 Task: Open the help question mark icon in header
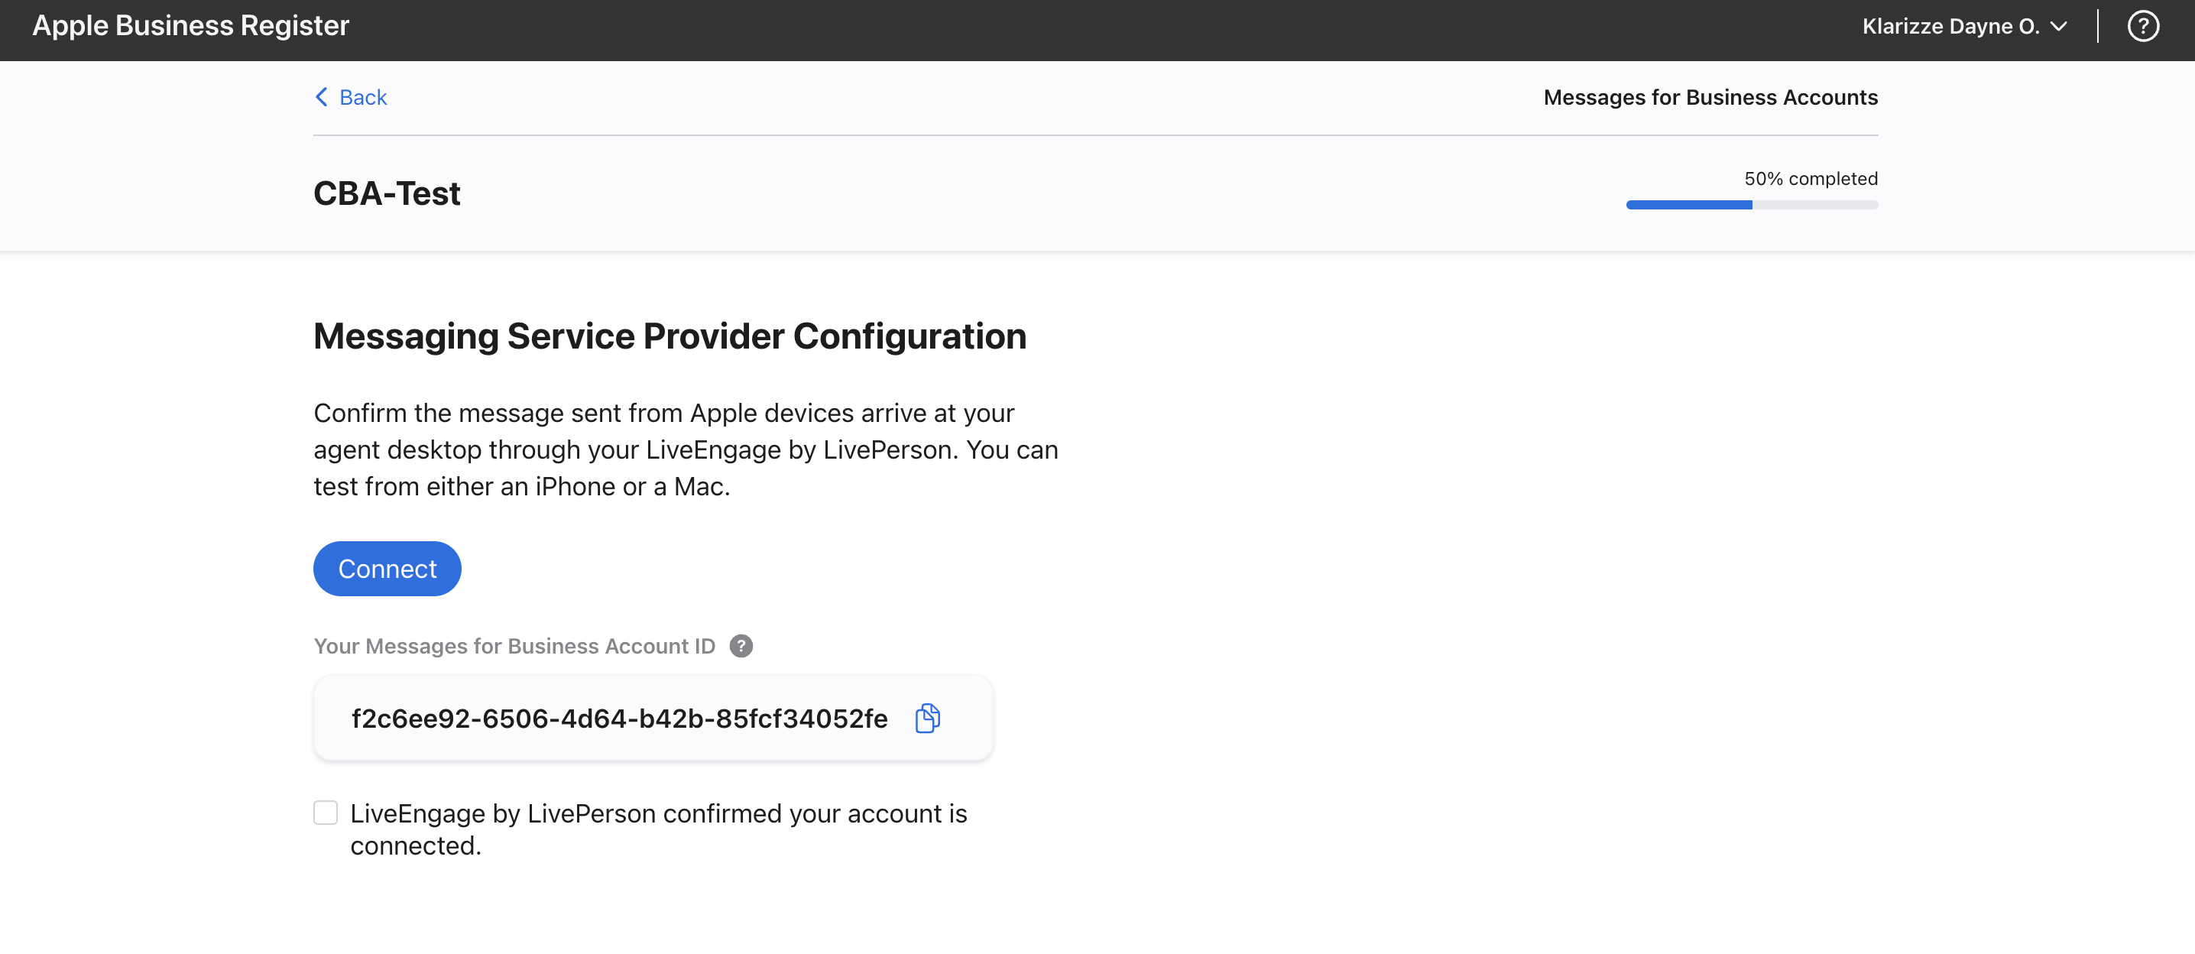click(2142, 27)
